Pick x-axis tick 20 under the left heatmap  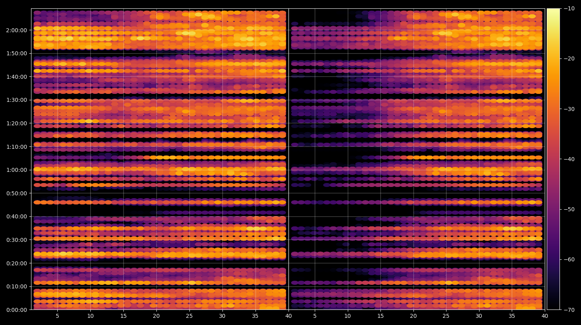click(156, 316)
